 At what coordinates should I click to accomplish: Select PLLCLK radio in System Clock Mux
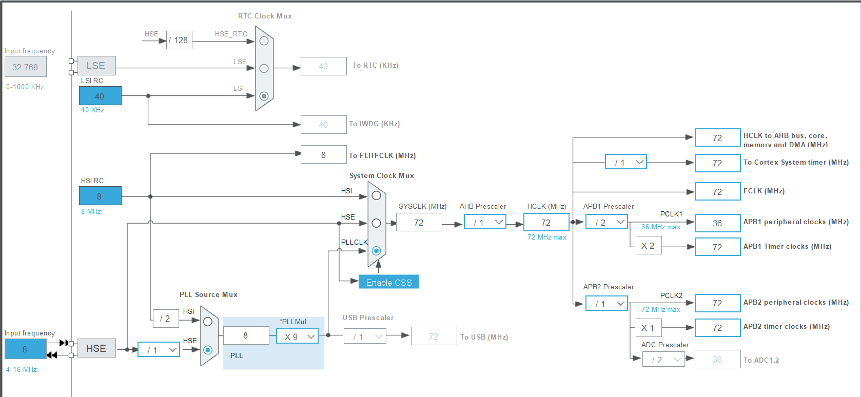click(376, 251)
